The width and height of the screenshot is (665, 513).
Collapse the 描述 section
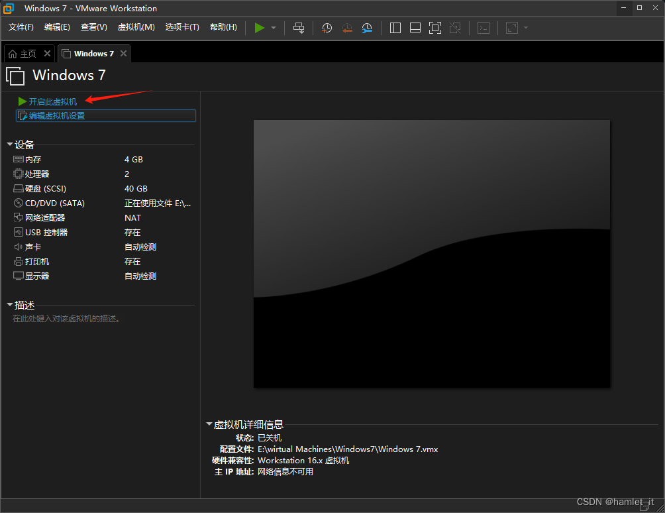(10, 305)
